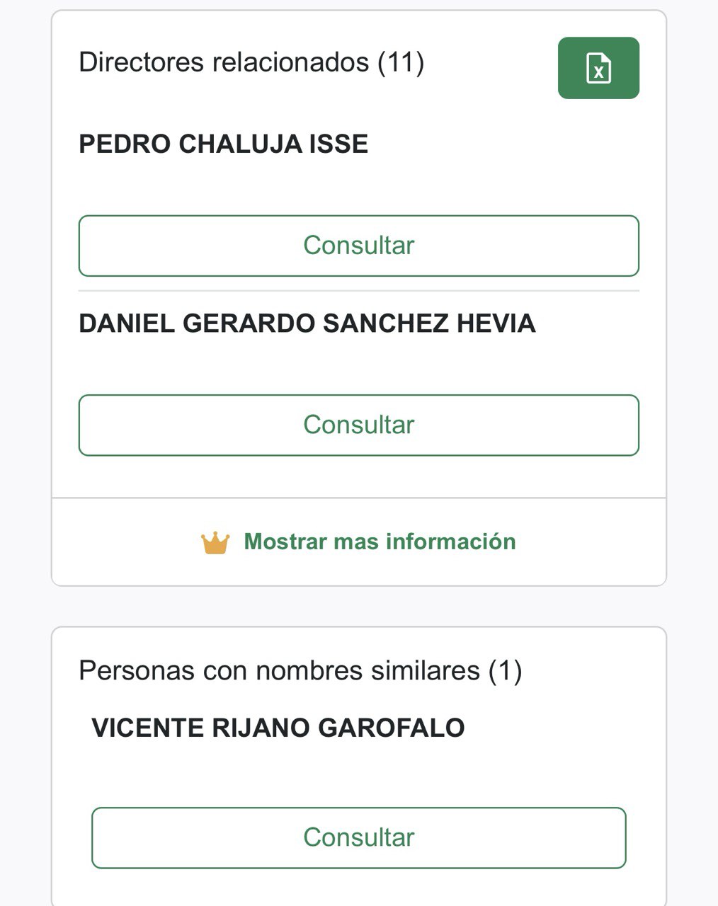Open the Mostrar mas información link

click(x=359, y=542)
